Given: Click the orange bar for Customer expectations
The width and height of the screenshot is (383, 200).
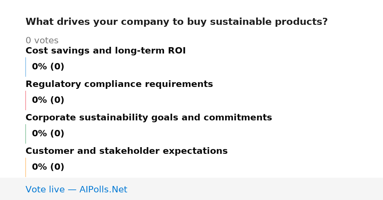Looking at the screenshot, I should (x=26, y=167).
